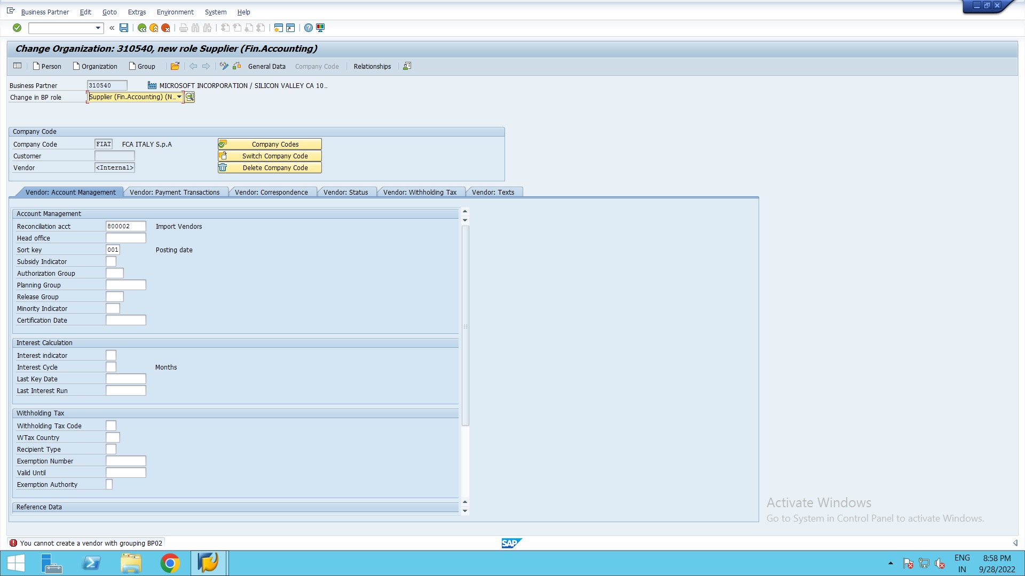The height and width of the screenshot is (576, 1025).
Task: Click the Reconciliation acct input field
Action: [125, 226]
